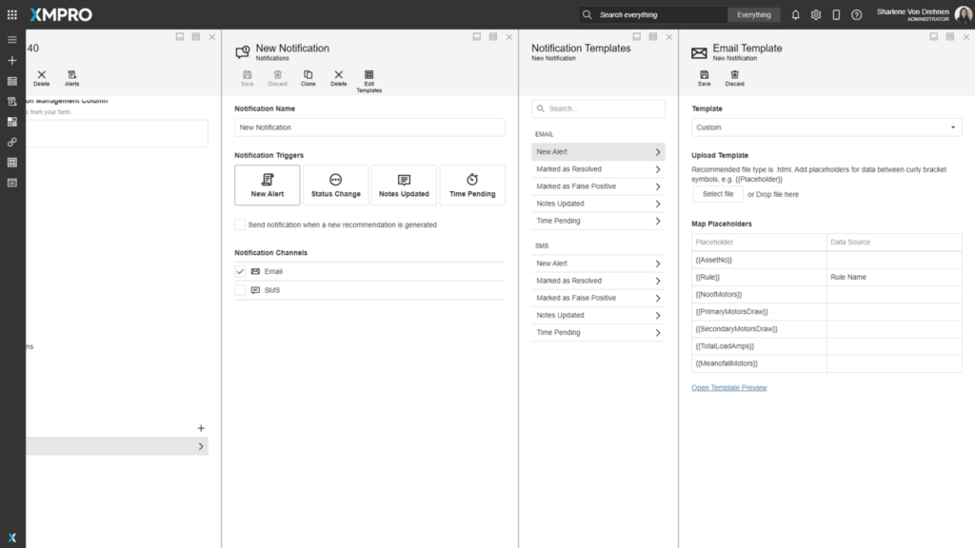975x548 pixels.
Task: Select the Time Pending trigger
Action: coord(472,185)
